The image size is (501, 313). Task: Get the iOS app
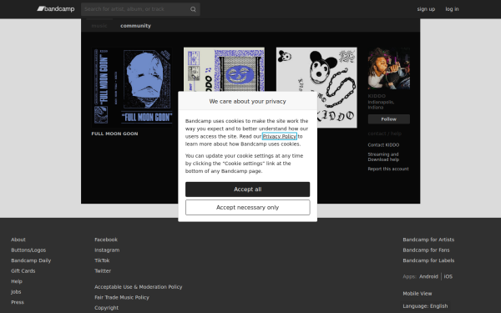(448, 276)
